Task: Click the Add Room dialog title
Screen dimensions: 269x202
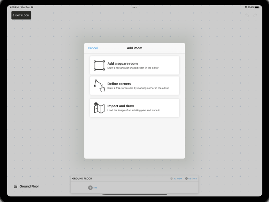Action: 134,48
